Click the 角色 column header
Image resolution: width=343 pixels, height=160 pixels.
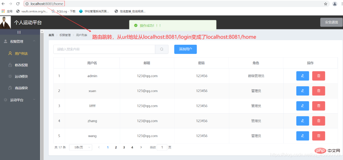pyautogui.click(x=256, y=63)
